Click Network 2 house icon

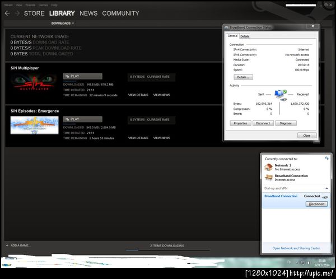tap(268, 167)
